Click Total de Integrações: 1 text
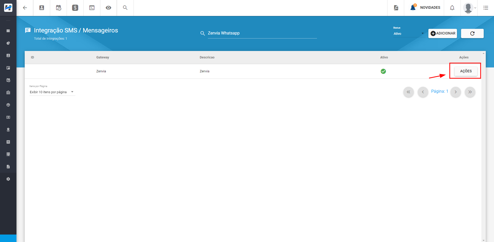 [x=50, y=39]
